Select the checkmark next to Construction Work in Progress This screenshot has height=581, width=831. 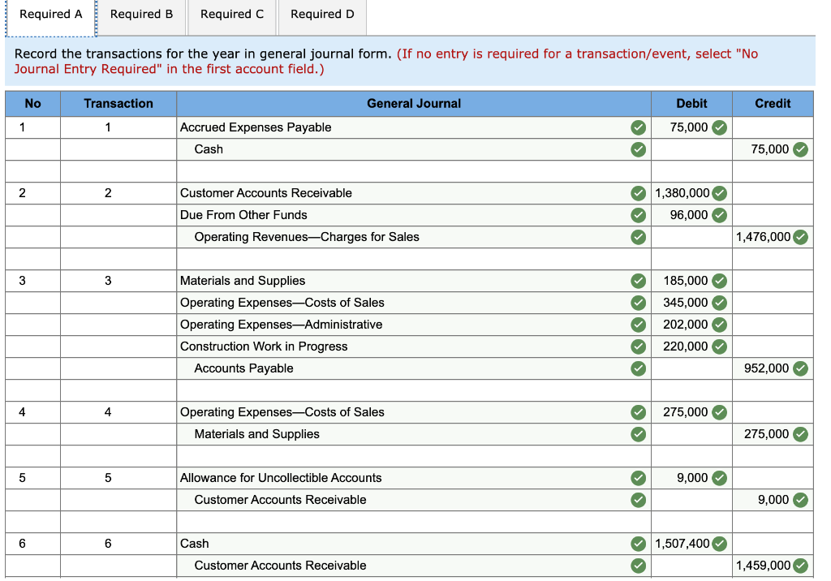point(639,346)
